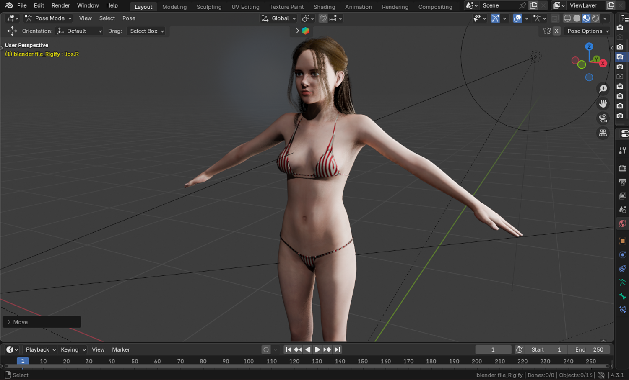The image size is (629, 380).
Task: Open the Object Constraints properties tab
Action: [623, 269]
